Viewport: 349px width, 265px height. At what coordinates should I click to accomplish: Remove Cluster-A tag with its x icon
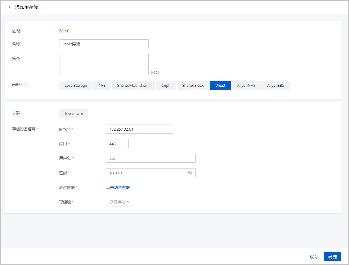82,114
